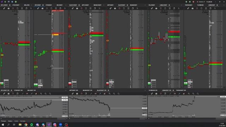Switch to the APTUSDT 5M chart tab

pos(73,90)
